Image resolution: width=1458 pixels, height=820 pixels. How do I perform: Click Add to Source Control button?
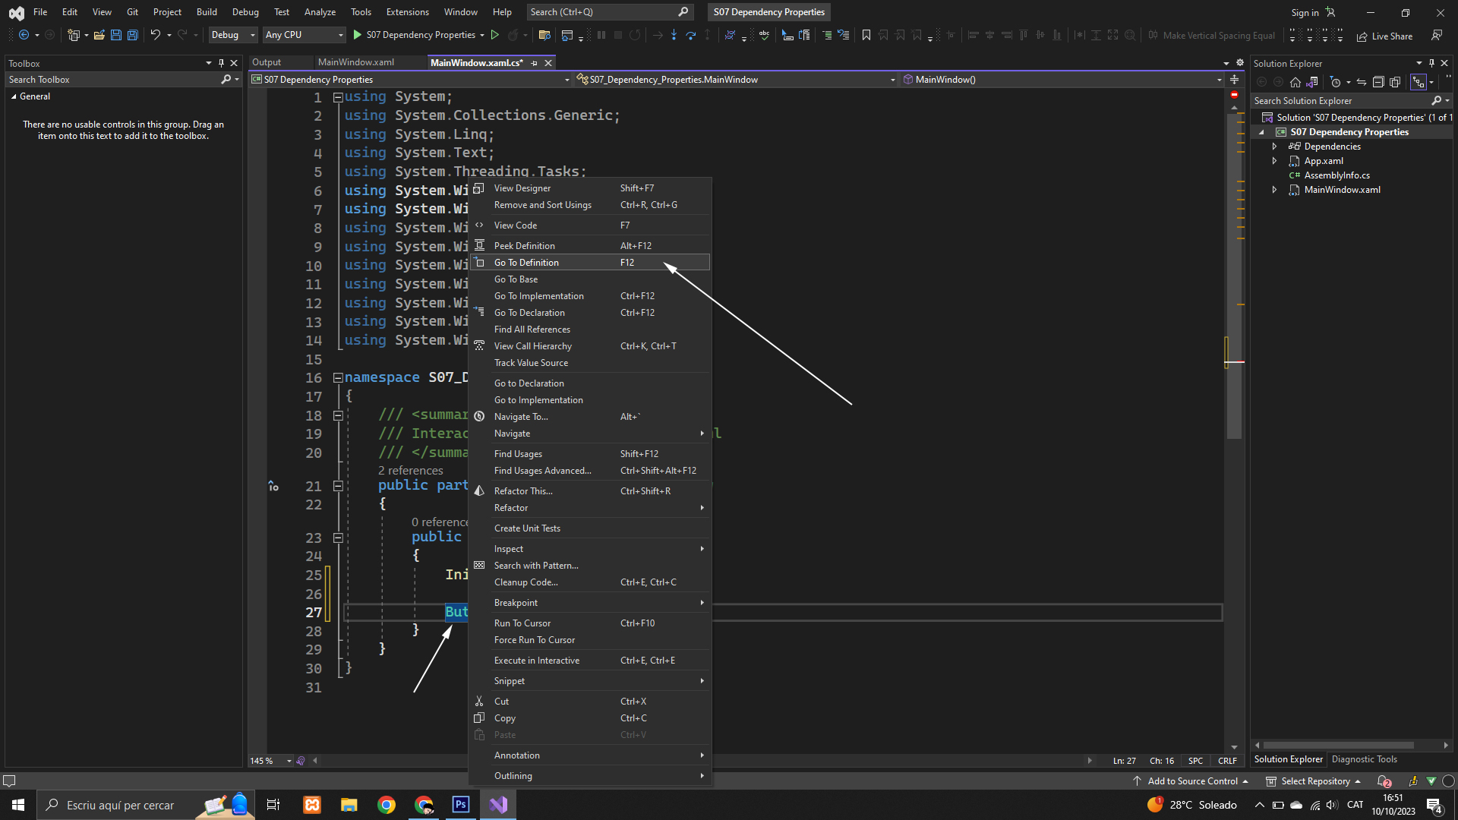point(1191,781)
